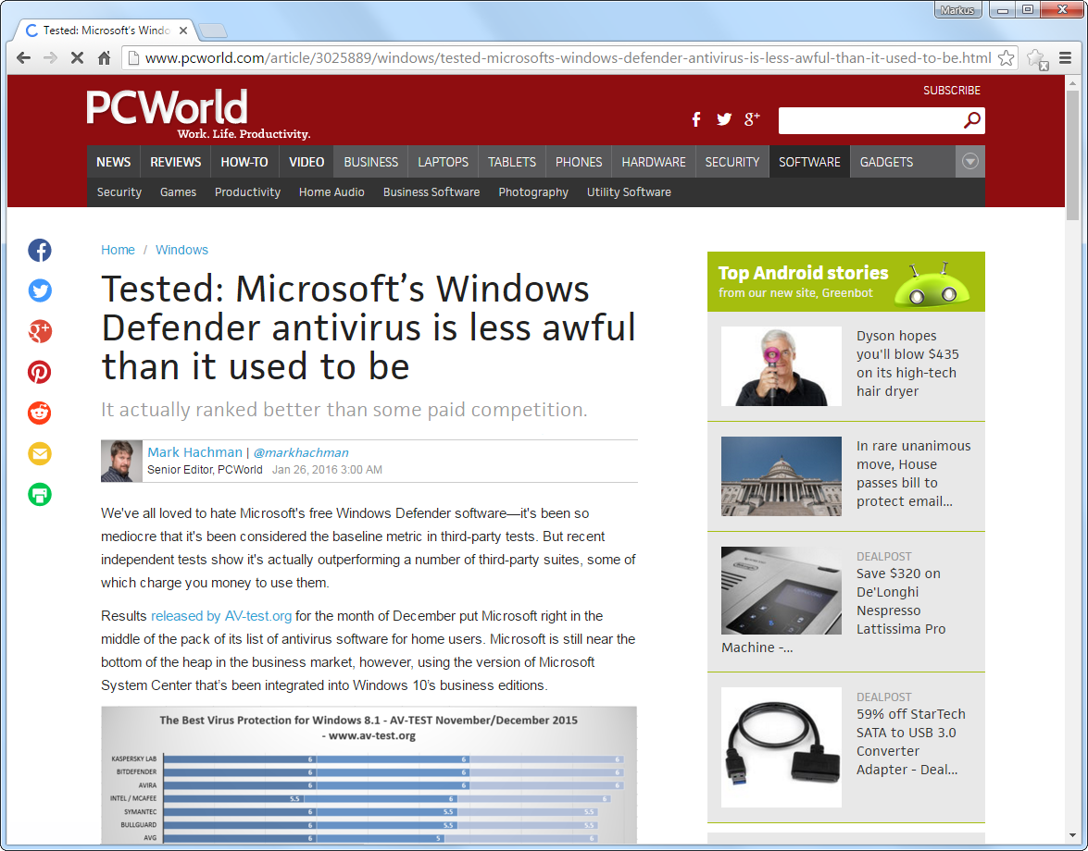
Task: Bookmark page with star icon
Action: point(1006,57)
